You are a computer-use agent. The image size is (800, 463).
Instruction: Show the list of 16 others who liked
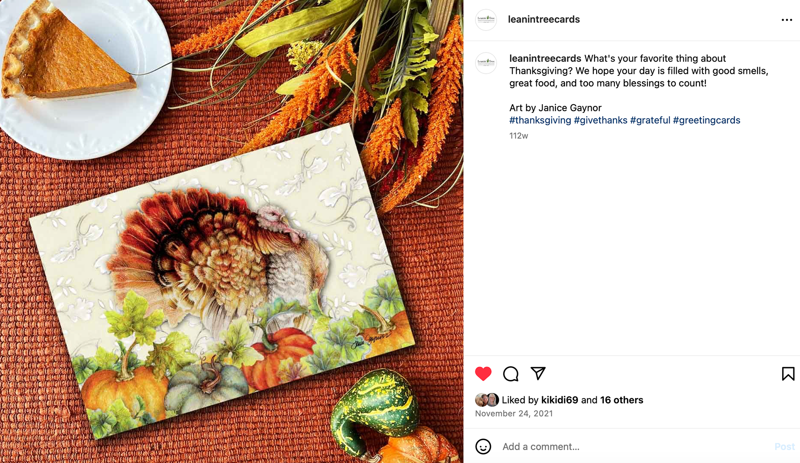pos(622,400)
